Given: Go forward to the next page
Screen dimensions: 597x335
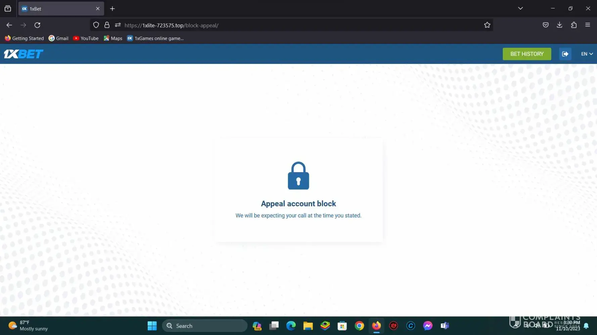Looking at the screenshot, I should [x=23, y=25].
